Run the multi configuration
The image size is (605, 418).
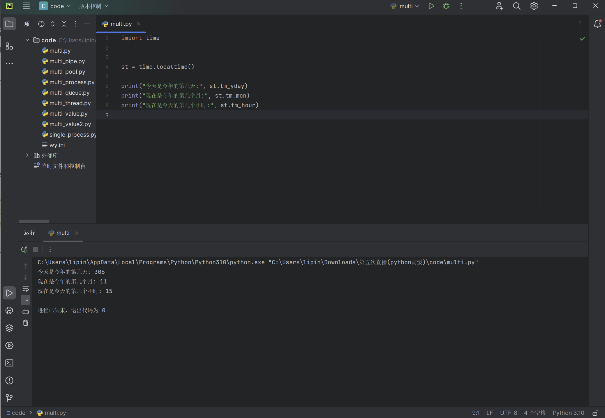[x=431, y=6]
